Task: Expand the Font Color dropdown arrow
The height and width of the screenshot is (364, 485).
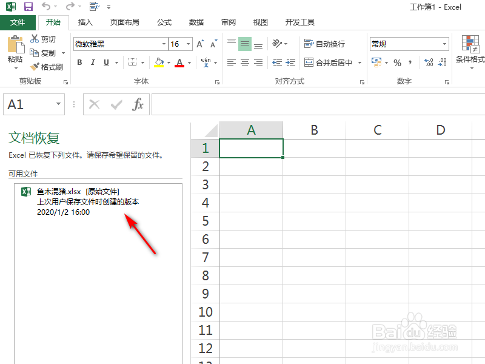Action: (188, 62)
